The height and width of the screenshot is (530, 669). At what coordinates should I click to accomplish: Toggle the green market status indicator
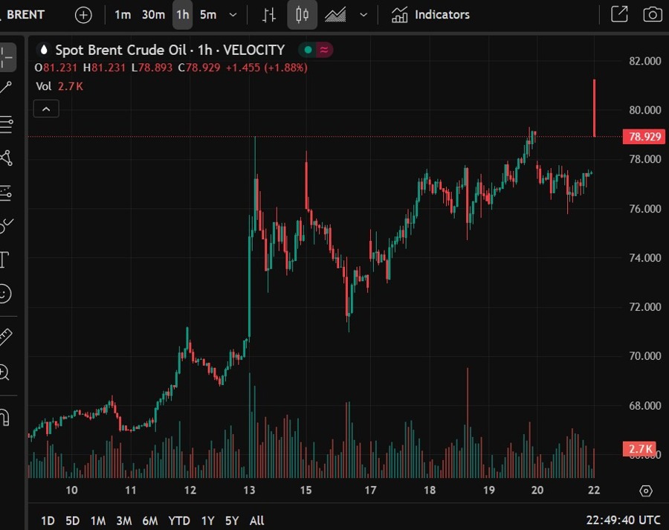[x=308, y=50]
